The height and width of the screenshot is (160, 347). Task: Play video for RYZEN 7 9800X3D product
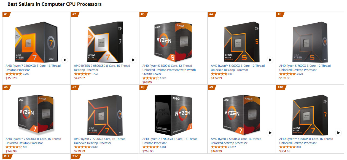[x=133, y=60]
